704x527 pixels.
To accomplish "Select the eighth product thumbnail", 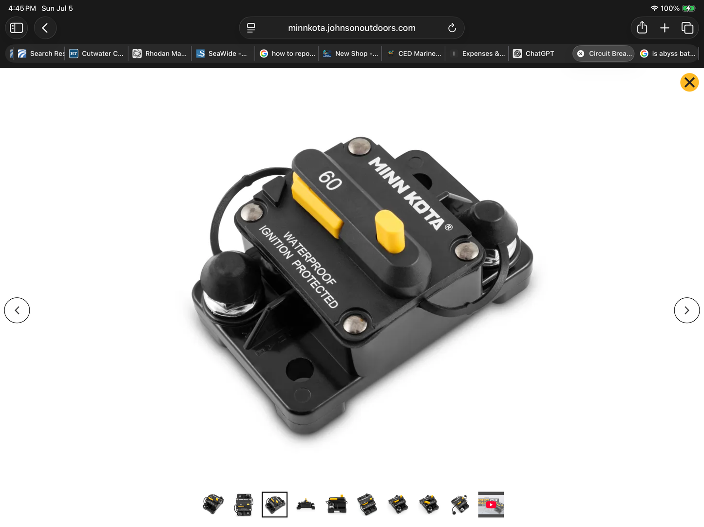I will (429, 505).
